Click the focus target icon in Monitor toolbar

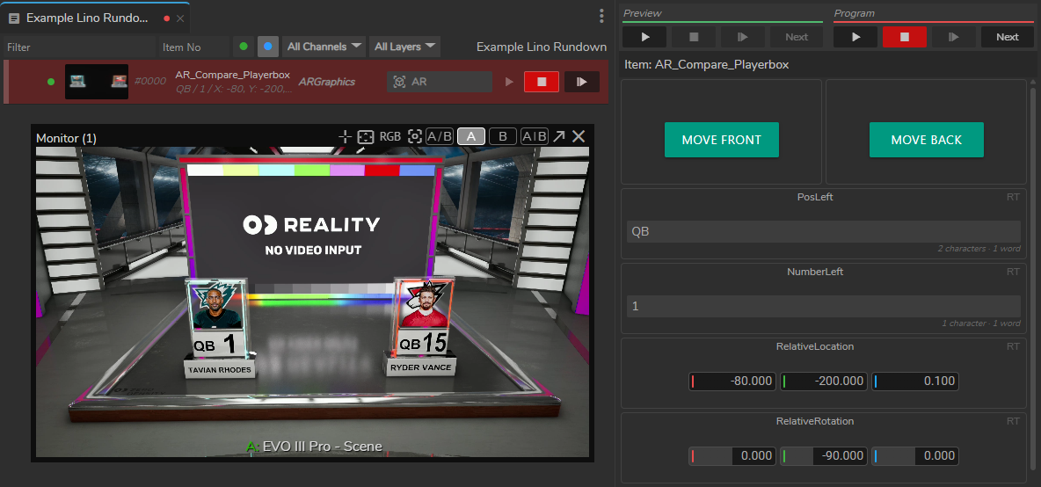[x=415, y=136]
